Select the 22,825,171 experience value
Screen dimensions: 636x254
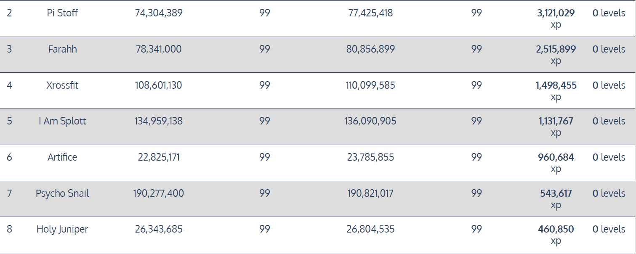(x=159, y=157)
